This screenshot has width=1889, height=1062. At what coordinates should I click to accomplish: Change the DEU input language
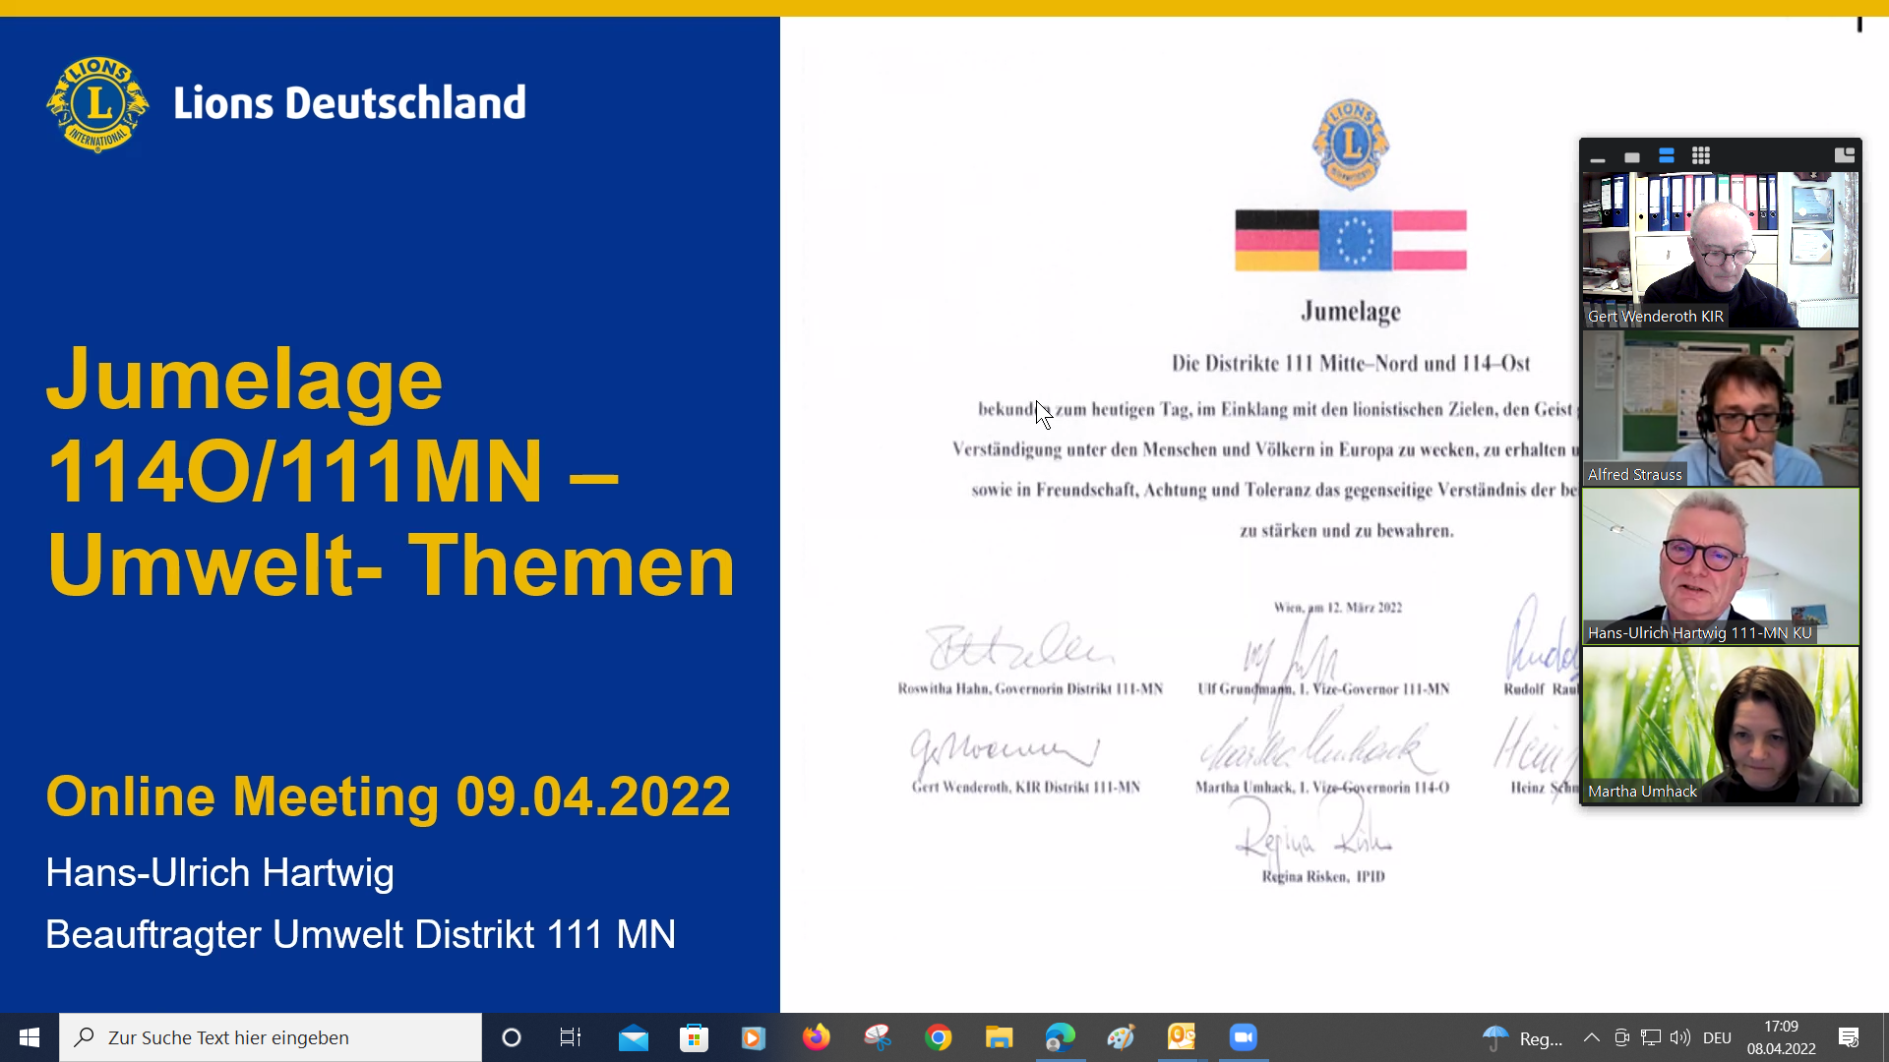click(x=1717, y=1038)
